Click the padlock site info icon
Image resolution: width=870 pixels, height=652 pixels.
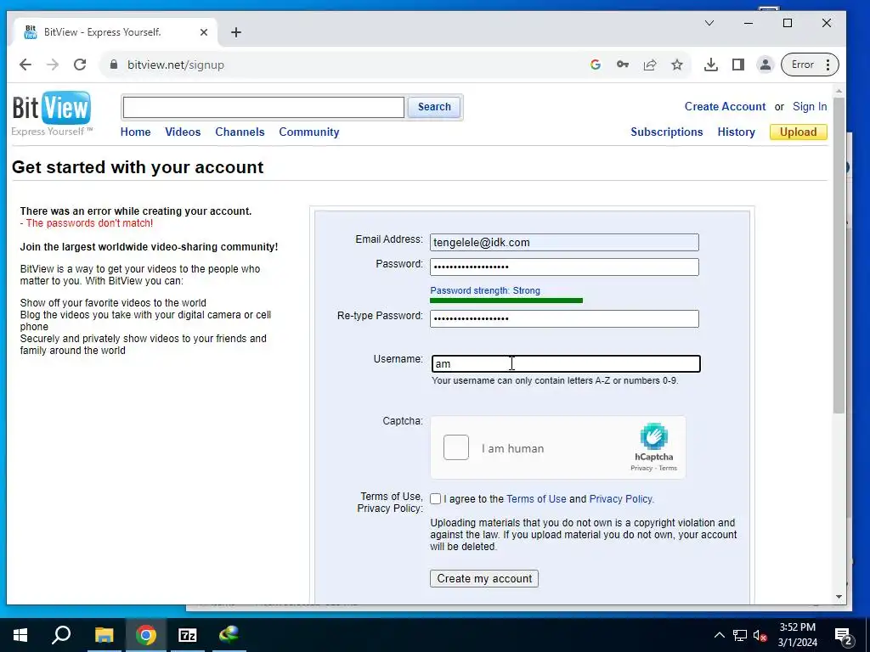114,65
